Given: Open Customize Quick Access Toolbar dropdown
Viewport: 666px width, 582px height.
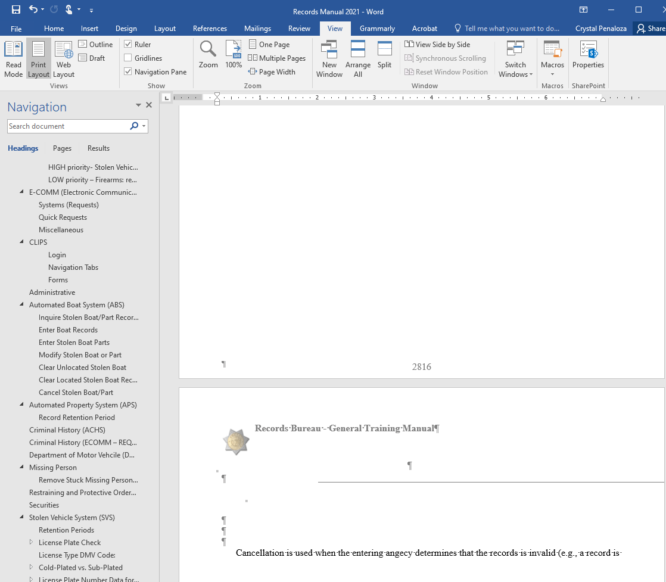Looking at the screenshot, I should coord(91,10).
